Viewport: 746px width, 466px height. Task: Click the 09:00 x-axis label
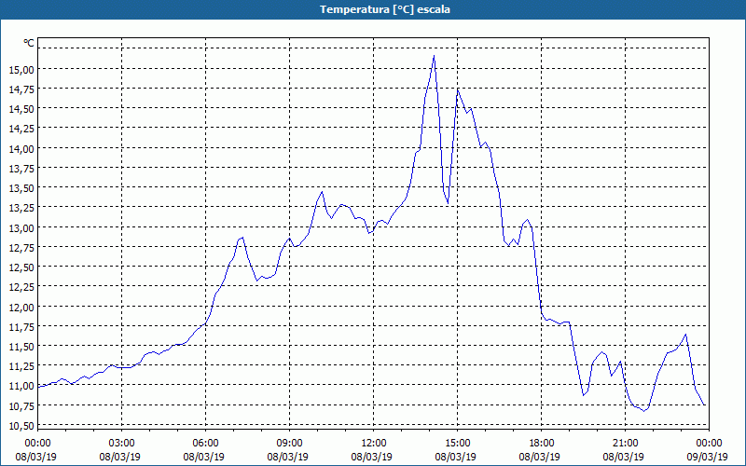pos(290,444)
